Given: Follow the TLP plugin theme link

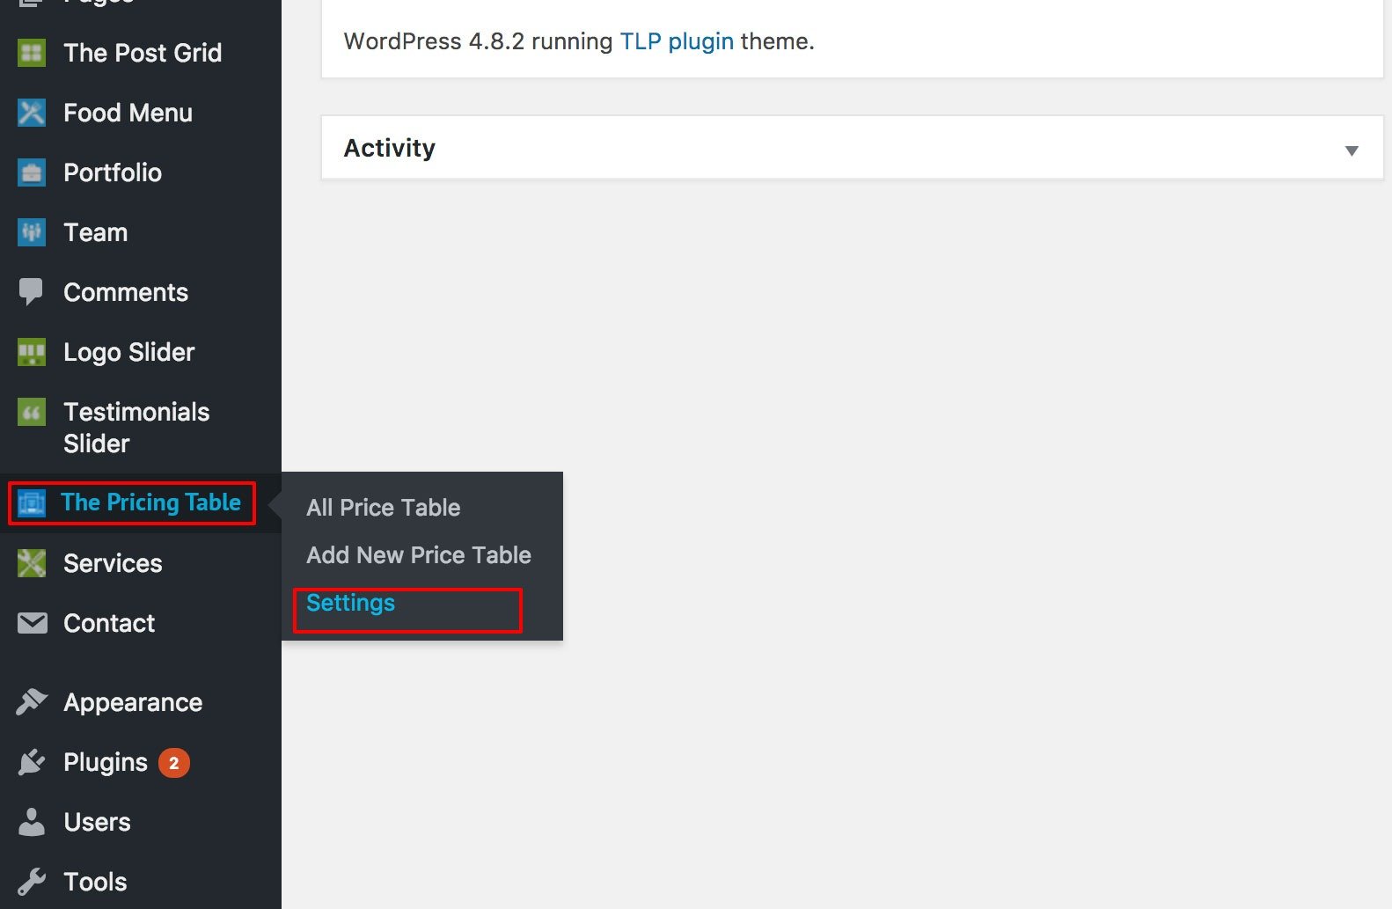Looking at the screenshot, I should tap(677, 41).
